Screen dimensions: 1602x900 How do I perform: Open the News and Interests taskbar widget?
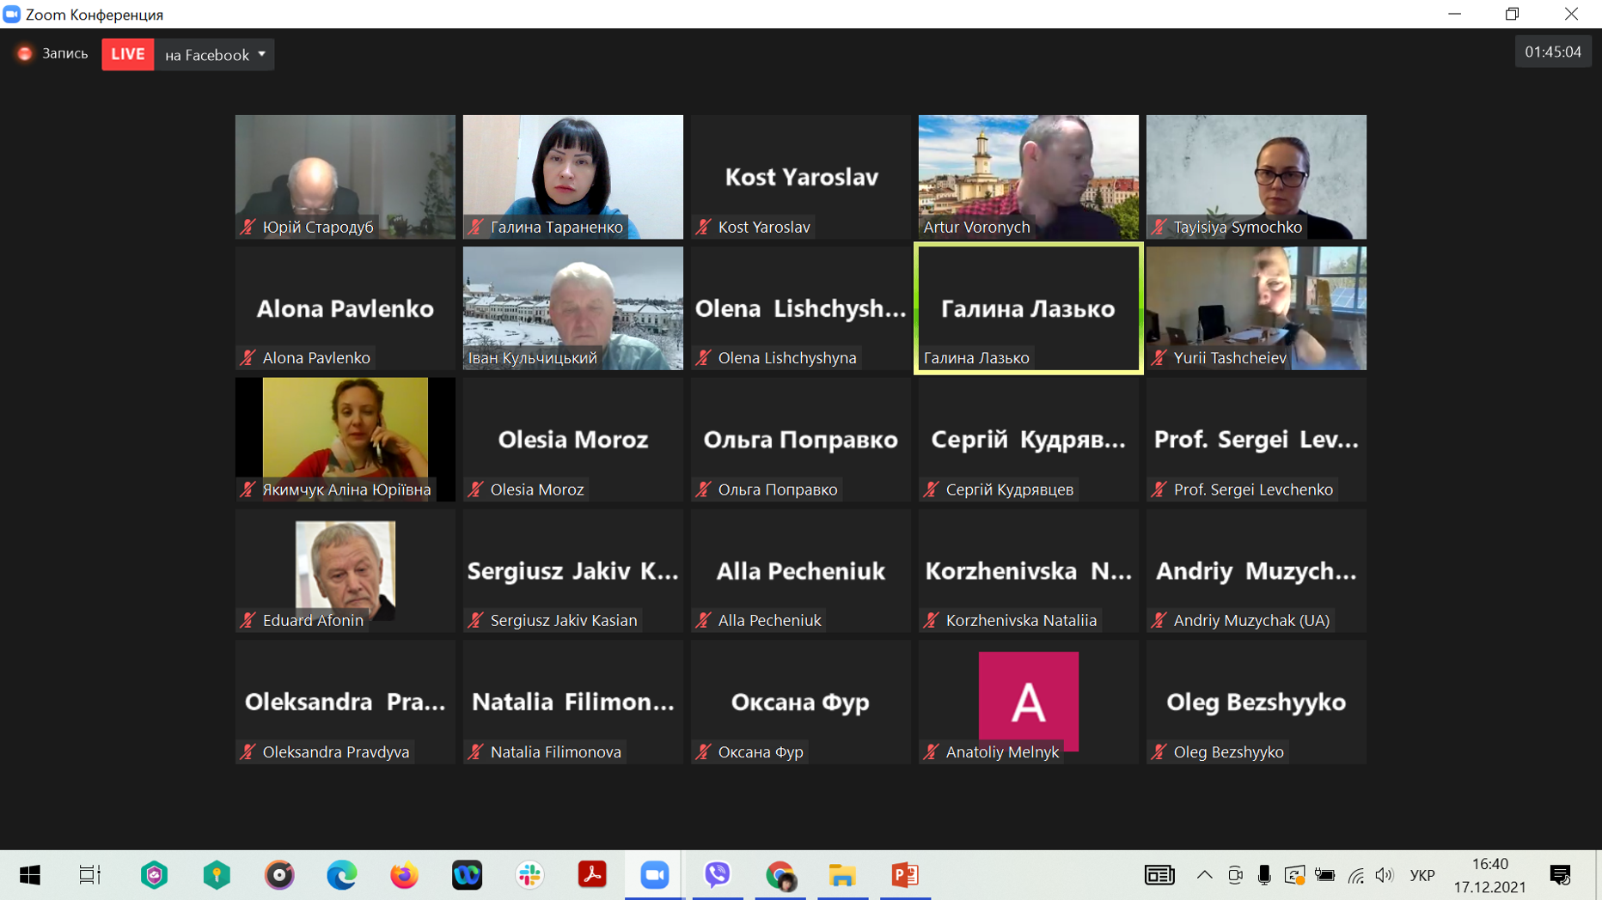click(1159, 875)
